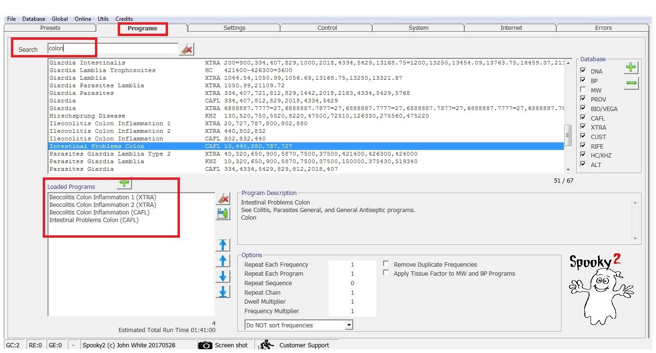Screen dimensions: 656x353
Task: Toggle the CAFL database checkbox
Action: click(x=583, y=118)
